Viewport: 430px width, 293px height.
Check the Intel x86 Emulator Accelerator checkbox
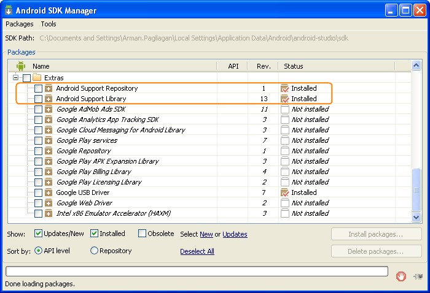point(38,213)
